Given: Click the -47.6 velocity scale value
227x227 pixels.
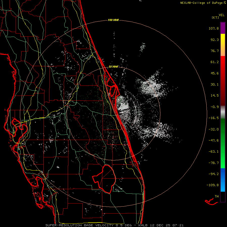Looking at the screenshot, I should 214,140.
